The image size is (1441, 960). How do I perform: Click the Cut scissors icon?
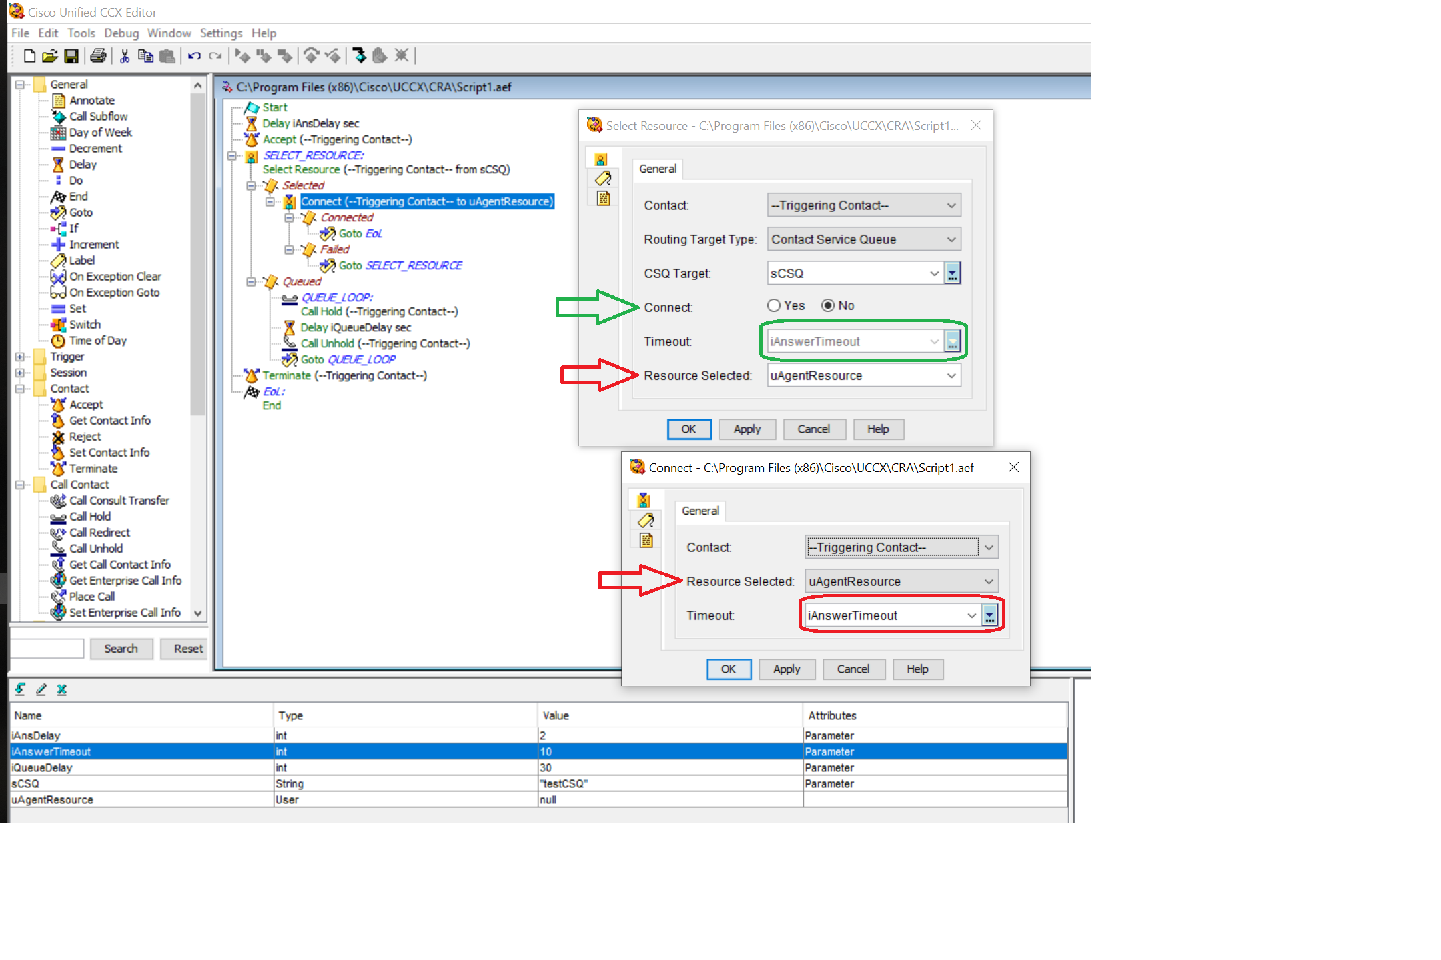pyautogui.click(x=125, y=56)
